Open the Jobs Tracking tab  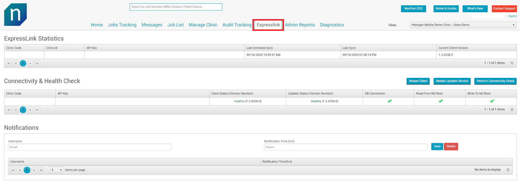point(122,25)
